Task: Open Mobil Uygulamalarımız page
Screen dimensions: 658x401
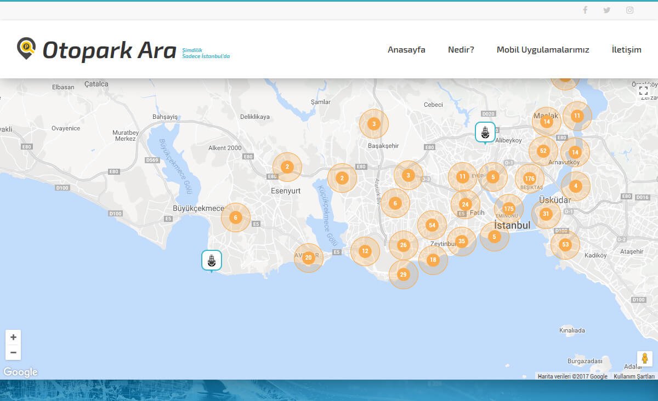Action: [x=543, y=49]
